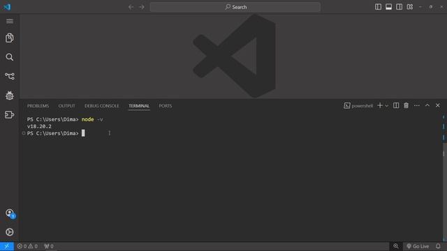The width and height of the screenshot is (447, 251).
Task: Click the command decoration circle beside prompt
Action: 24,133
